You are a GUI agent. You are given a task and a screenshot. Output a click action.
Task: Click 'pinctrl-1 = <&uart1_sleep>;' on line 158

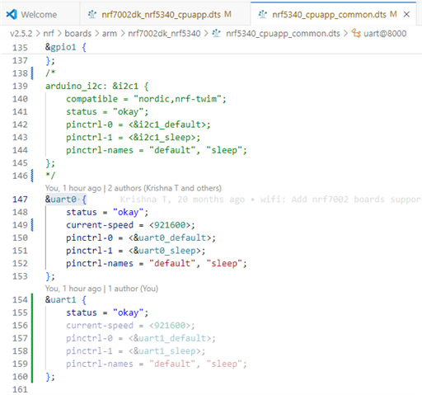(135, 351)
